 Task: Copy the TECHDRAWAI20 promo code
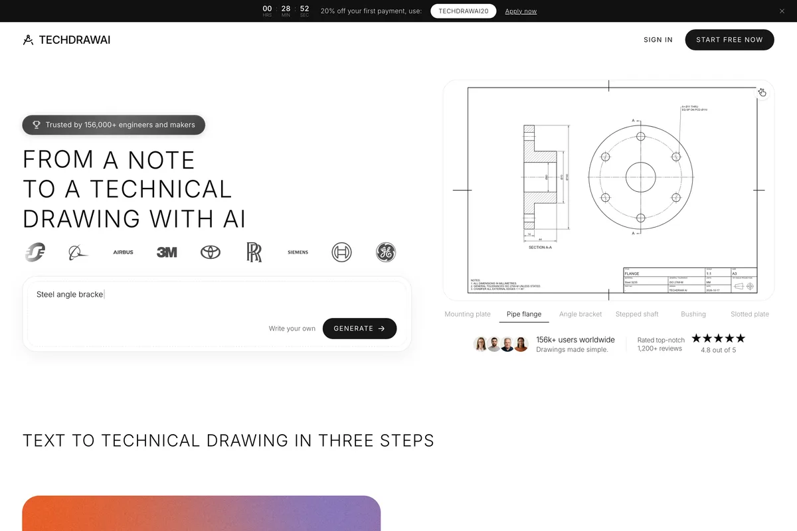pyautogui.click(x=463, y=11)
